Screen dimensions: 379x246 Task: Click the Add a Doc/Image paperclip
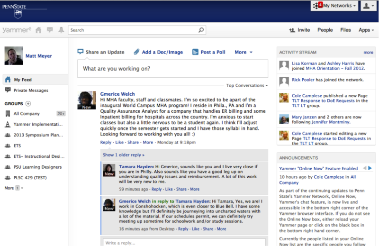[136, 52]
